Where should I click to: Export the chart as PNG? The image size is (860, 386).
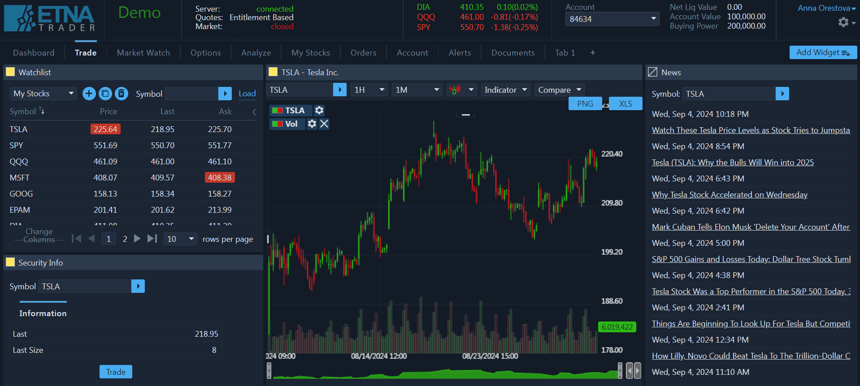pyautogui.click(x=585, y=103)
